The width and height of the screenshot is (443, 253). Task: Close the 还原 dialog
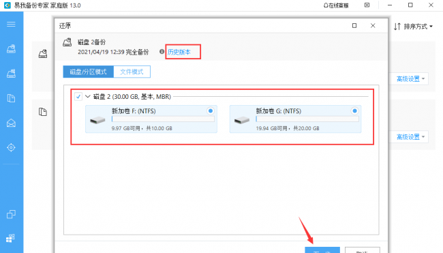tap(373, 26)
